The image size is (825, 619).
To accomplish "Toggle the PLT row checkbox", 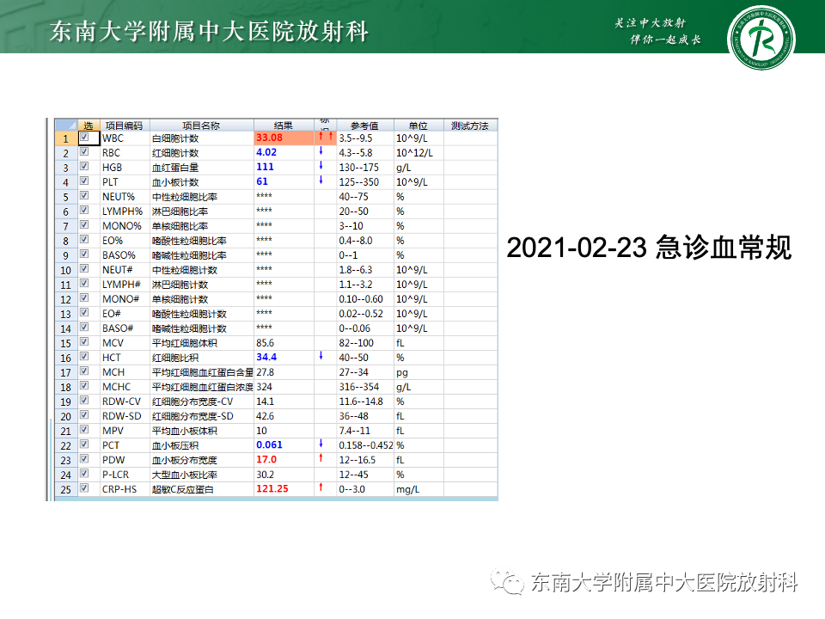I will coord(84,181).
